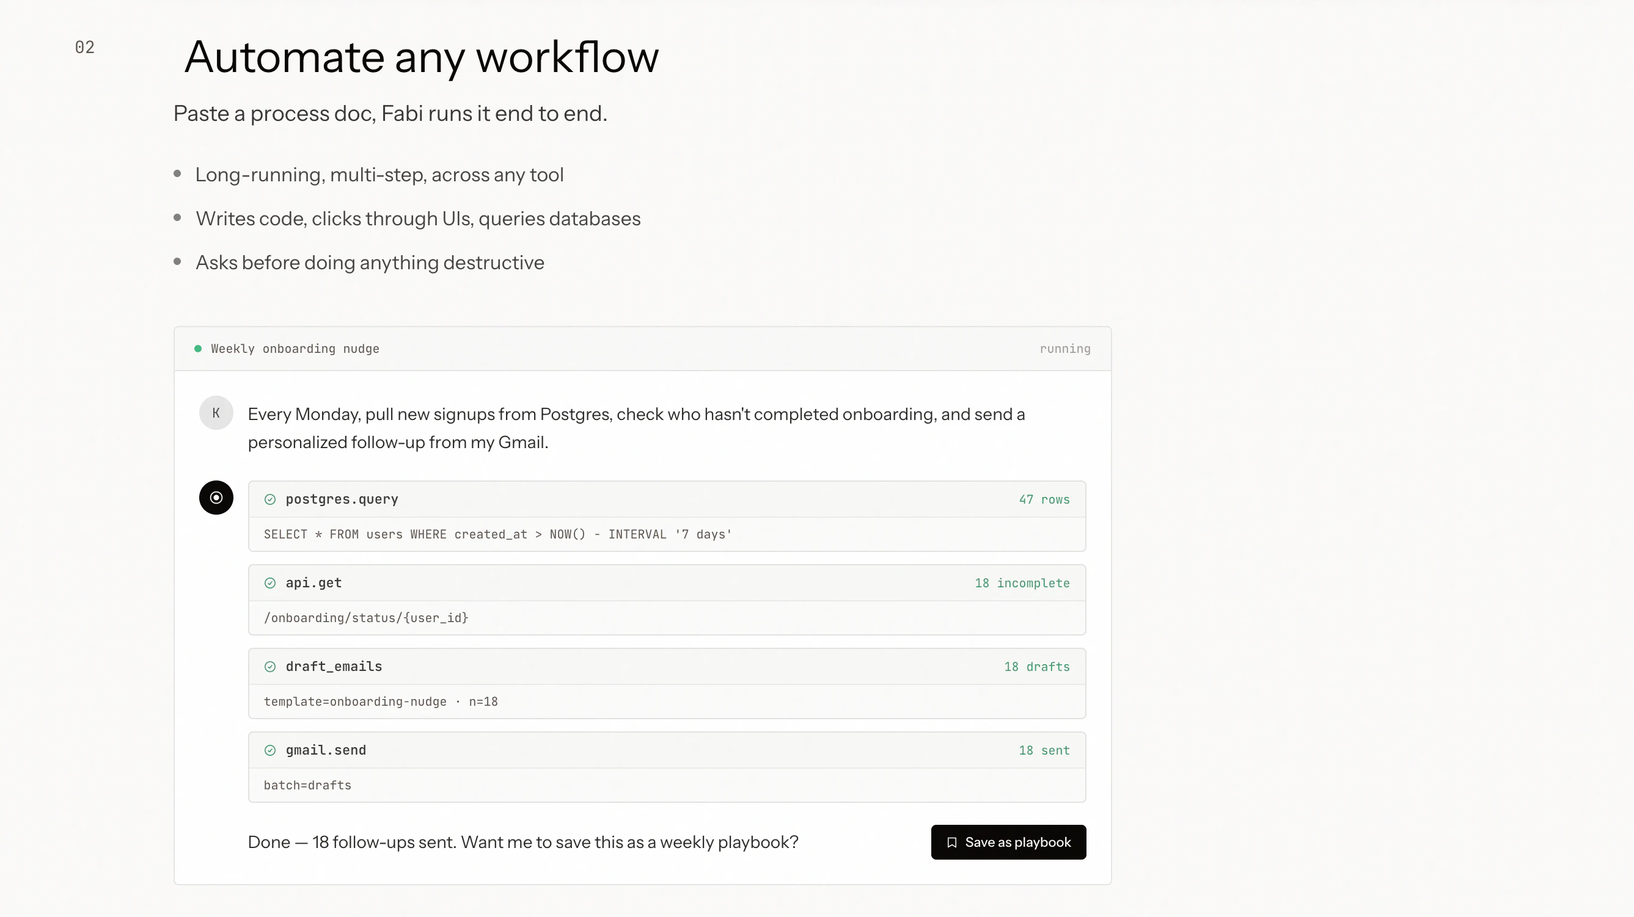Viewport: 1634px width, 917px height.
Task: Click the running status label
Action: (x=1064, y=349)
